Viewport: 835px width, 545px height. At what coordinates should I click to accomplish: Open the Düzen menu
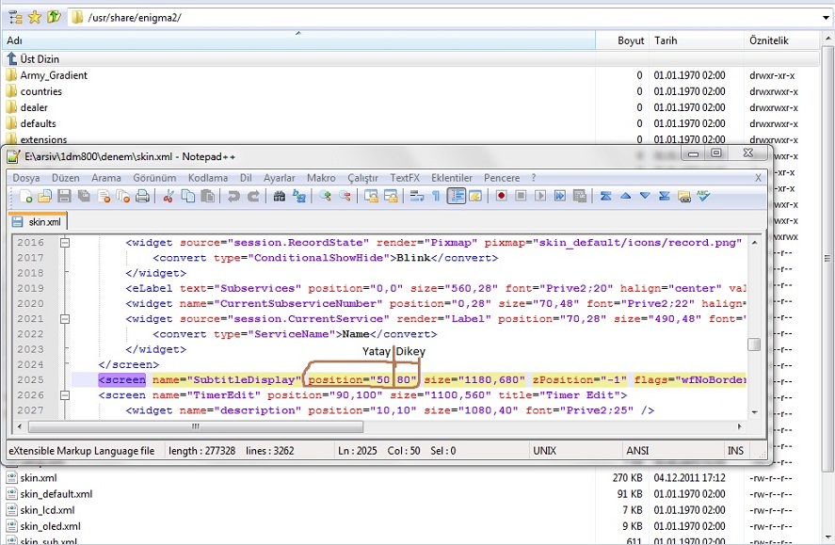(x=66, y=178)
